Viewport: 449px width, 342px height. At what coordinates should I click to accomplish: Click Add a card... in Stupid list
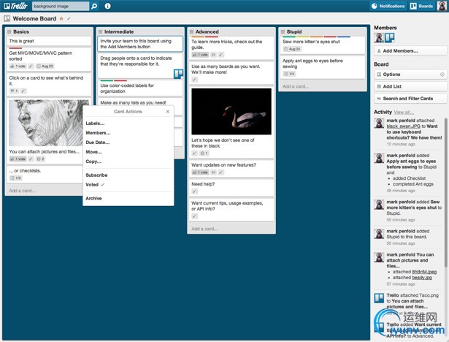pyautogui.click(x=296, y=86)
